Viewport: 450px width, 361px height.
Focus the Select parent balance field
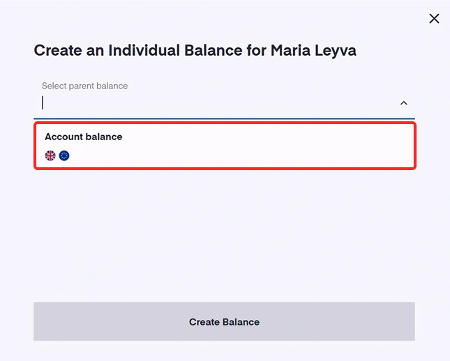[216, 103]
